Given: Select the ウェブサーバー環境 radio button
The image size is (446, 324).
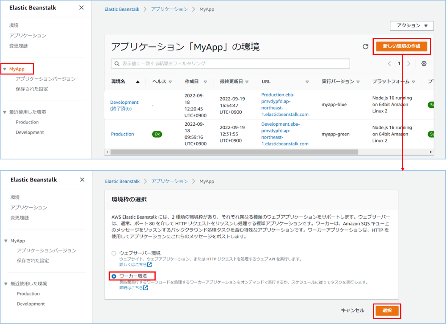Looking at the screenshot, I should click(x=114, y=253).
